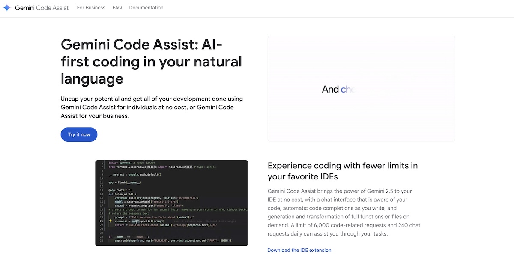Go to the FAQ section
The width and height of the screenshot is (514, 260).
click(x=117, y=8)
